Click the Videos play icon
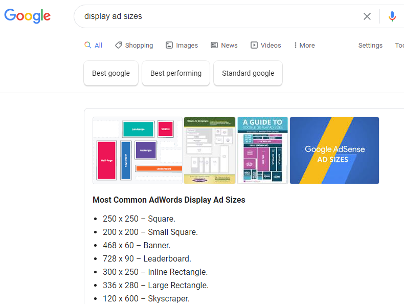 coord(254,45)
